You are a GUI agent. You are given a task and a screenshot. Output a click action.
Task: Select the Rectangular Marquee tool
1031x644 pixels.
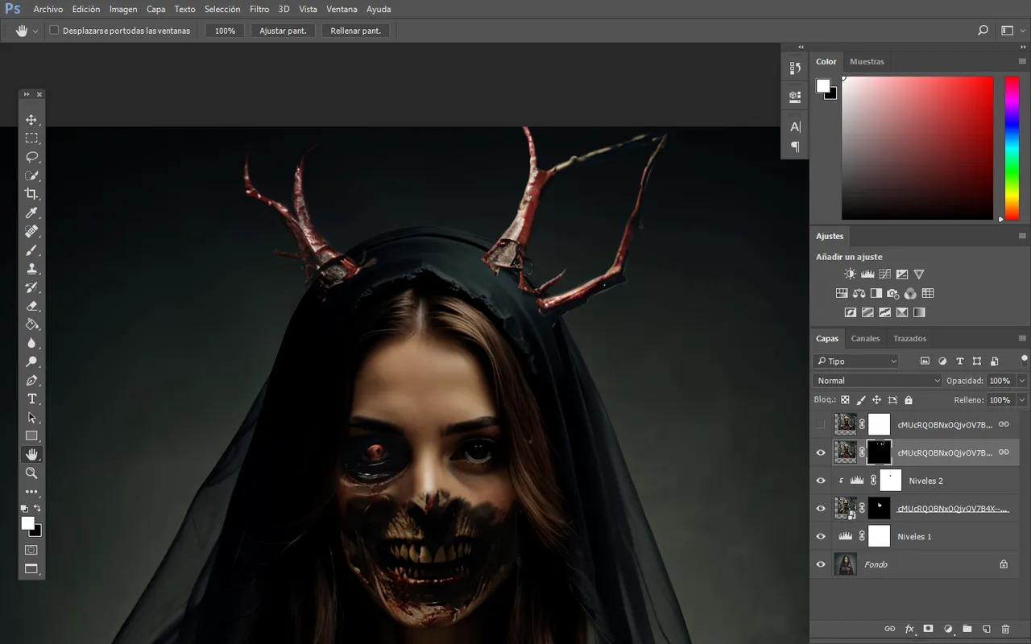[31, 138]
